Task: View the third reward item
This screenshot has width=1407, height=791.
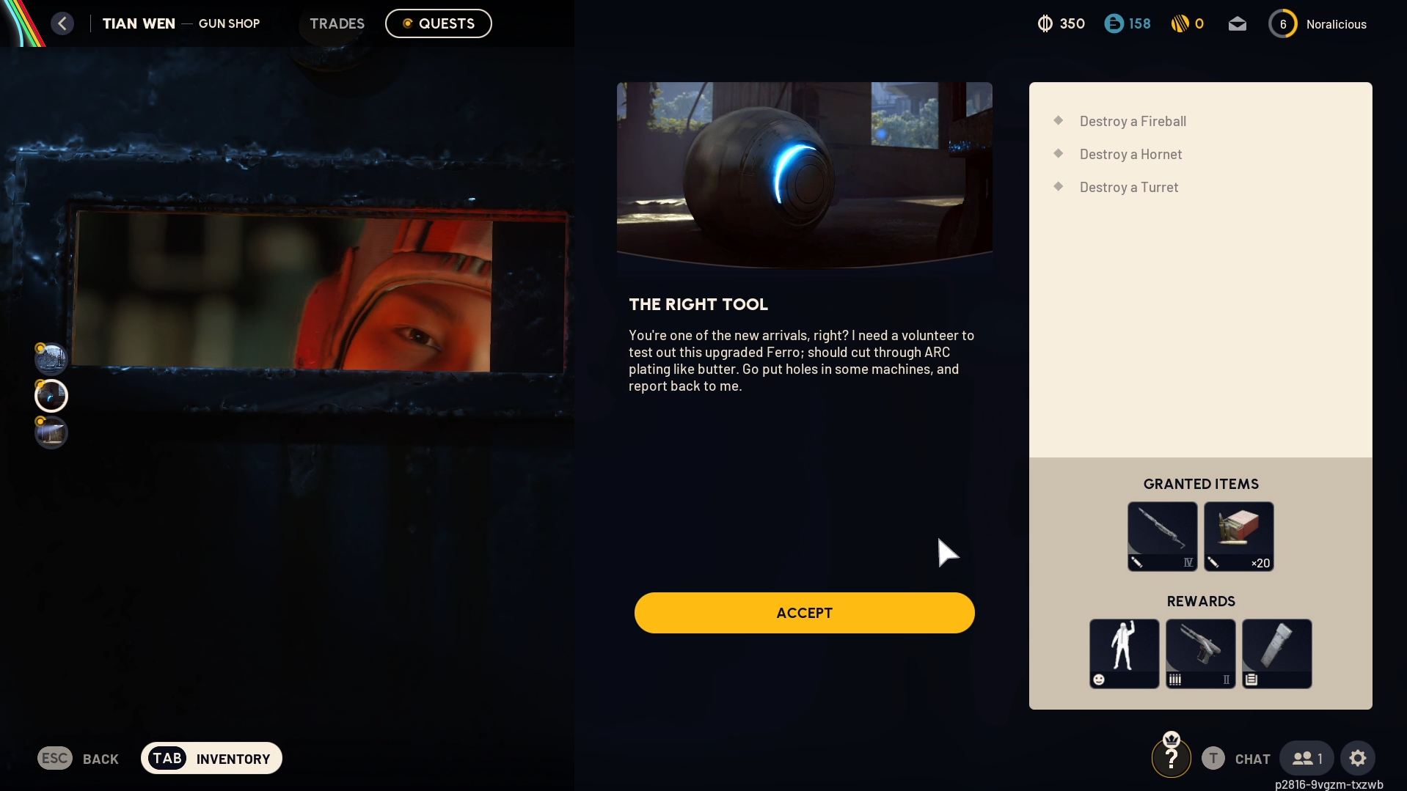Action: (1276, 654)
